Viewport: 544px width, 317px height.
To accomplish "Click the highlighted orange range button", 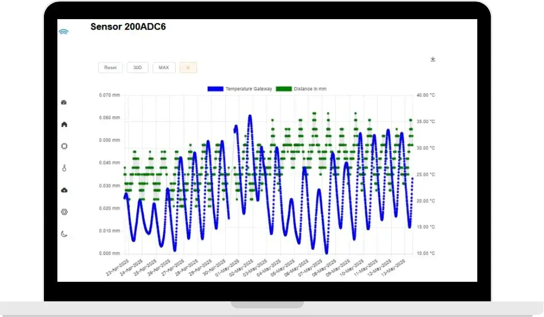I will [x=188, y=68].
